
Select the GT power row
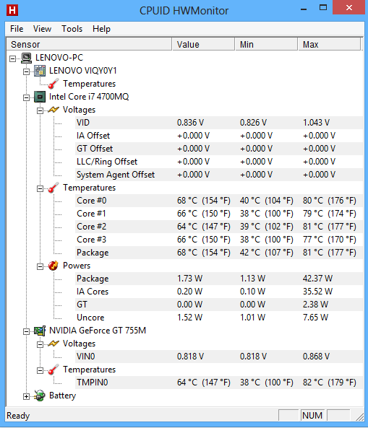click(x=219, y=305)
